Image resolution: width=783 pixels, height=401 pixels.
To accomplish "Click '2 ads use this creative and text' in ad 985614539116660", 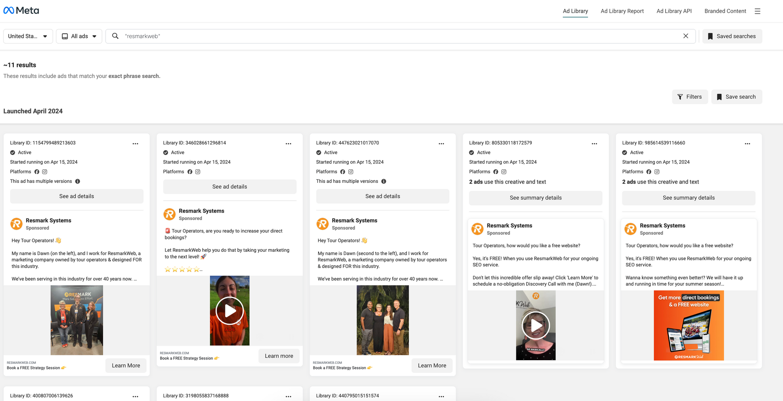I will click(660, 182).
